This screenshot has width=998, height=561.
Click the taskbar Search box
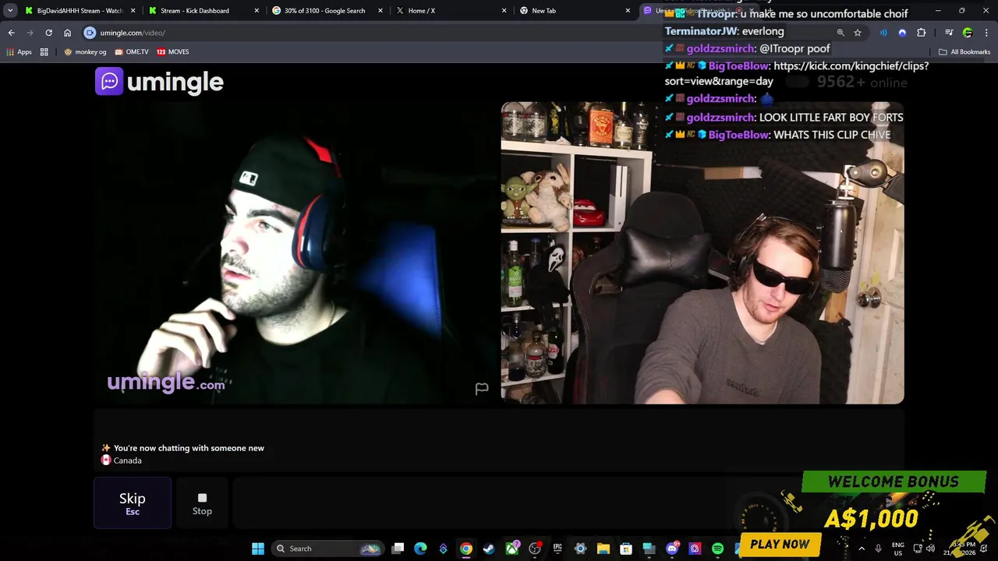tap(328, 549)
